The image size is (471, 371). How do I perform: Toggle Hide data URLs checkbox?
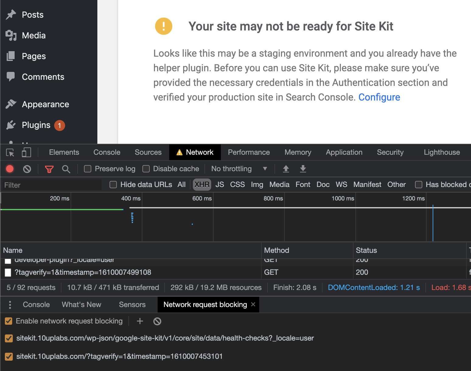coord(113,185)
